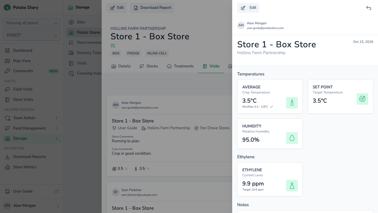The height and width of the screenshot is (213, 378).
Task: Click the Field Visits leaf icon
Action: click(7, 89)
